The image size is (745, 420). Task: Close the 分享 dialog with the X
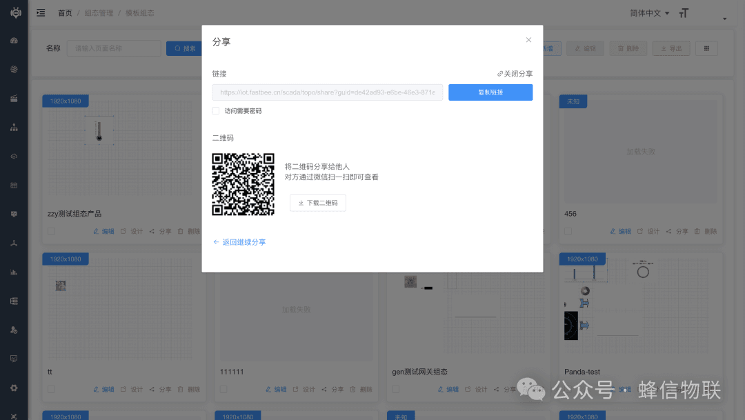tap(528, 40)
